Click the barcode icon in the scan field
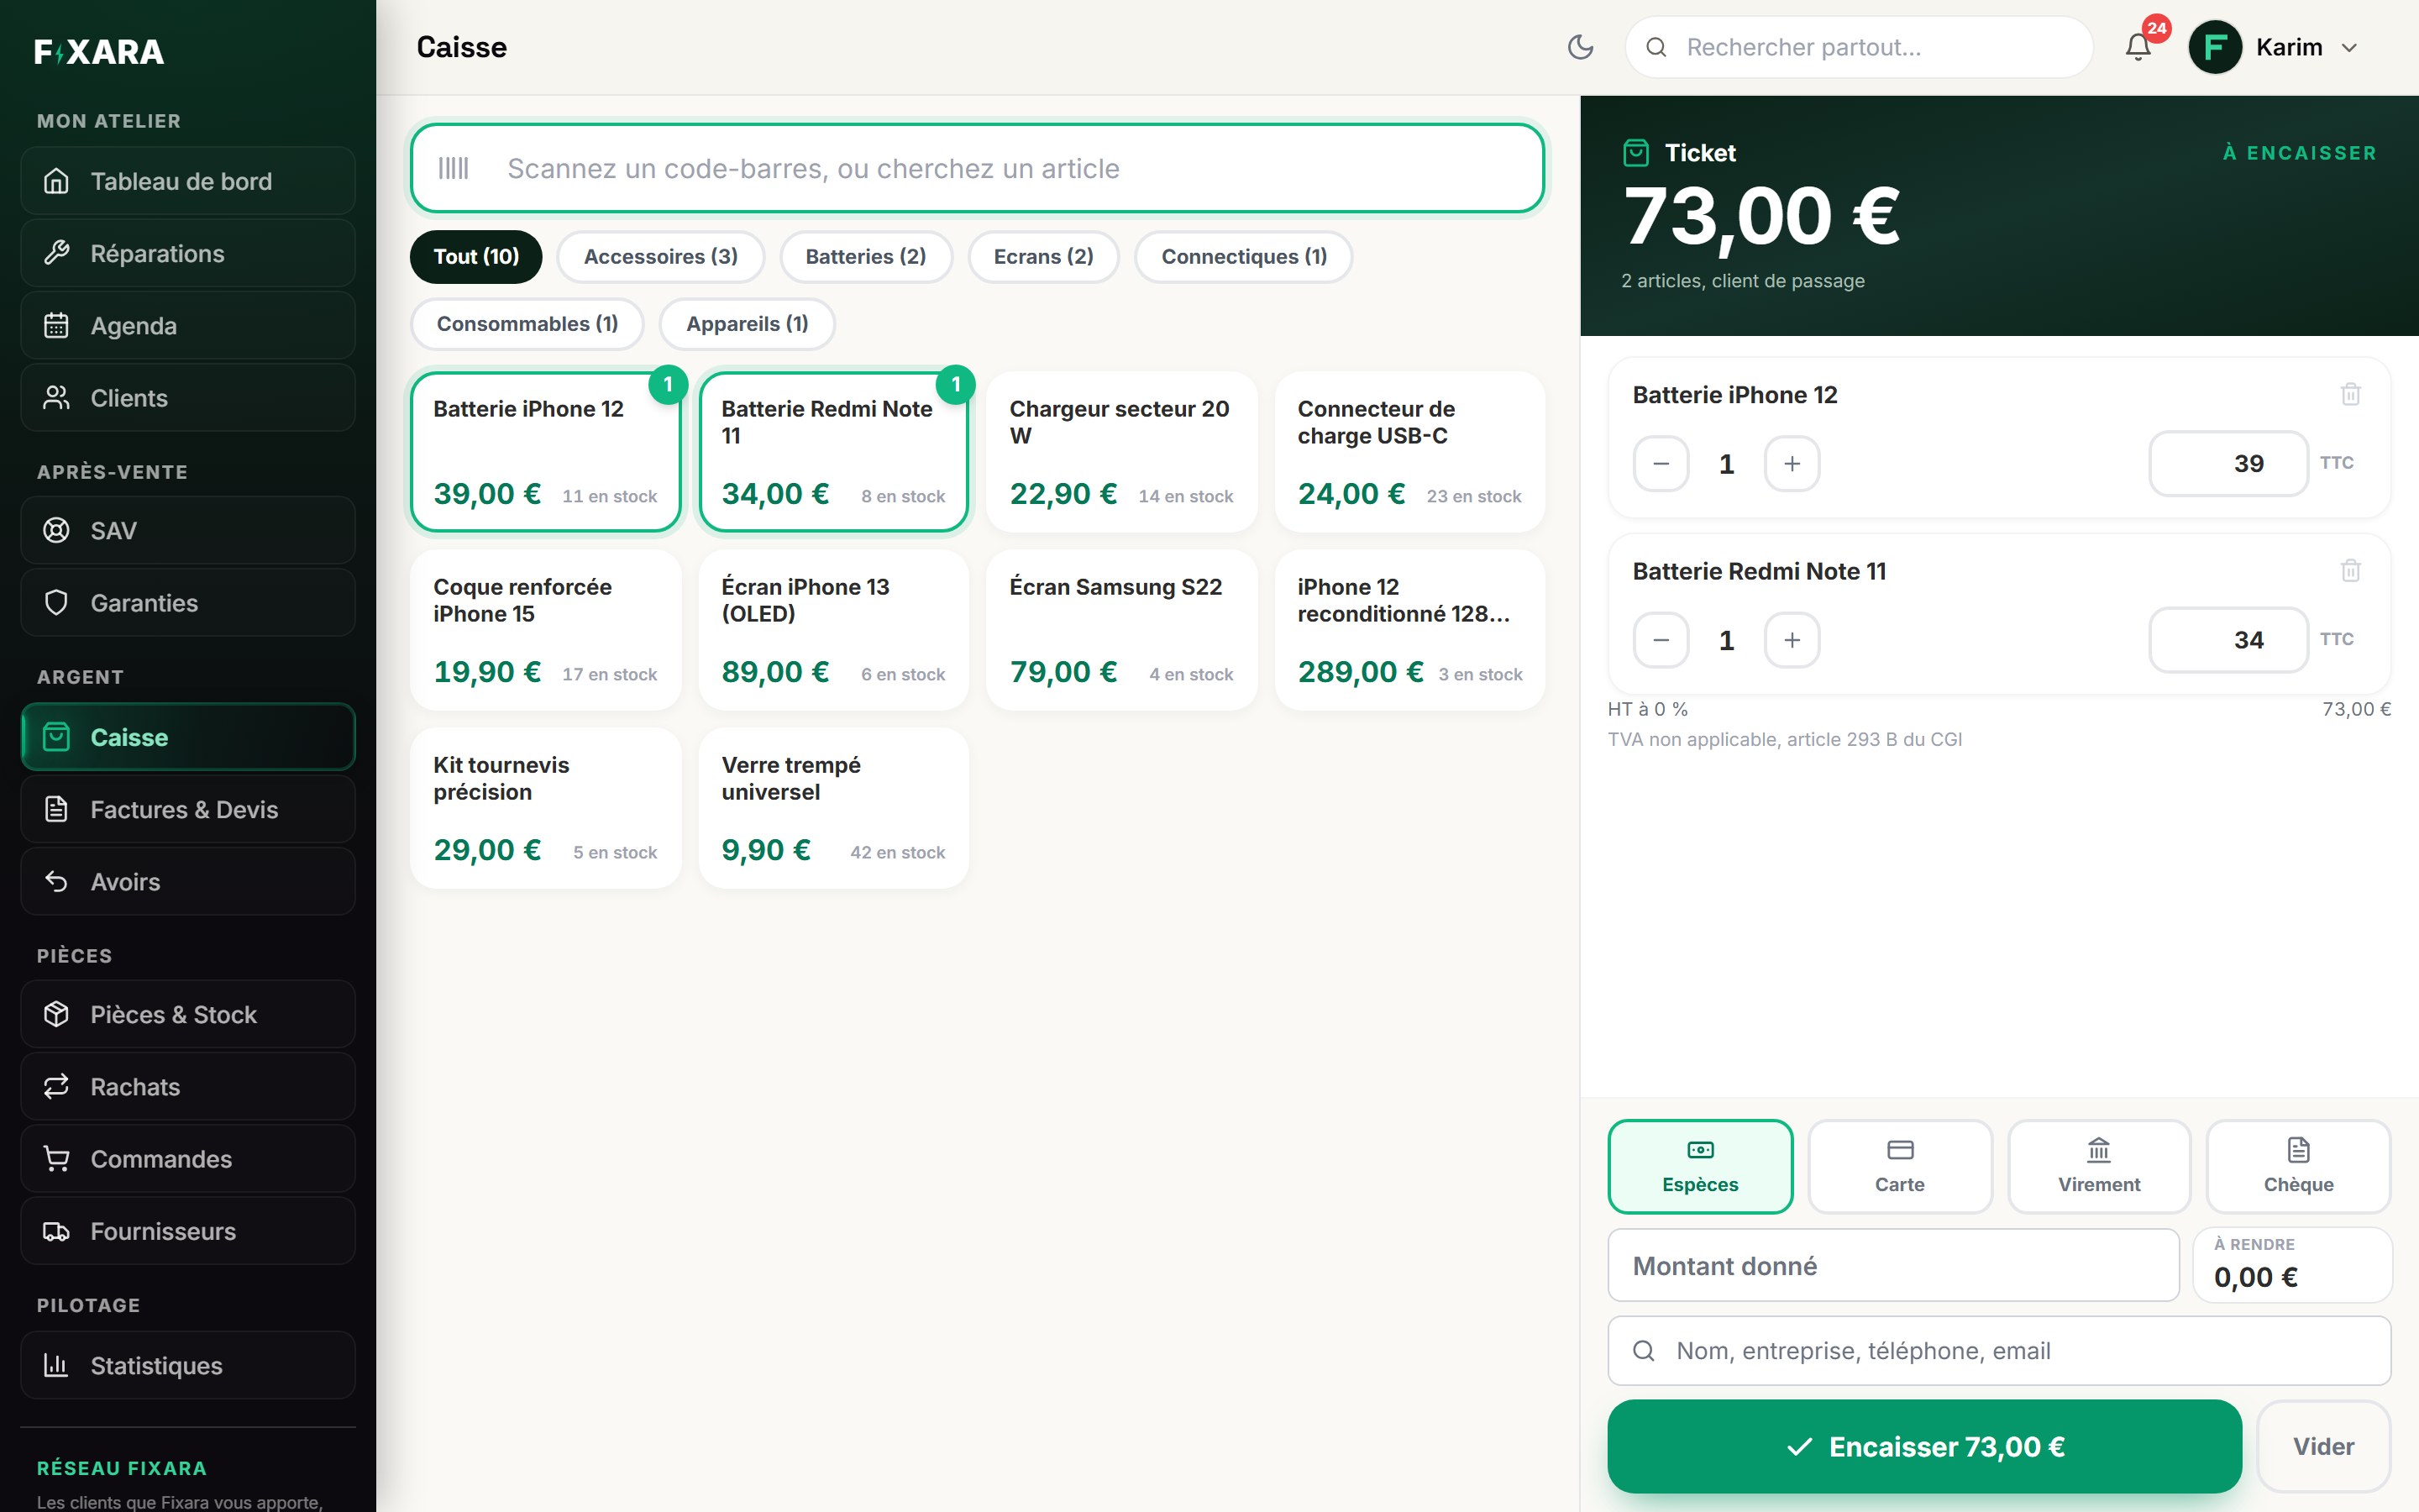The image size is (2419, 1512). coord(453,168)
